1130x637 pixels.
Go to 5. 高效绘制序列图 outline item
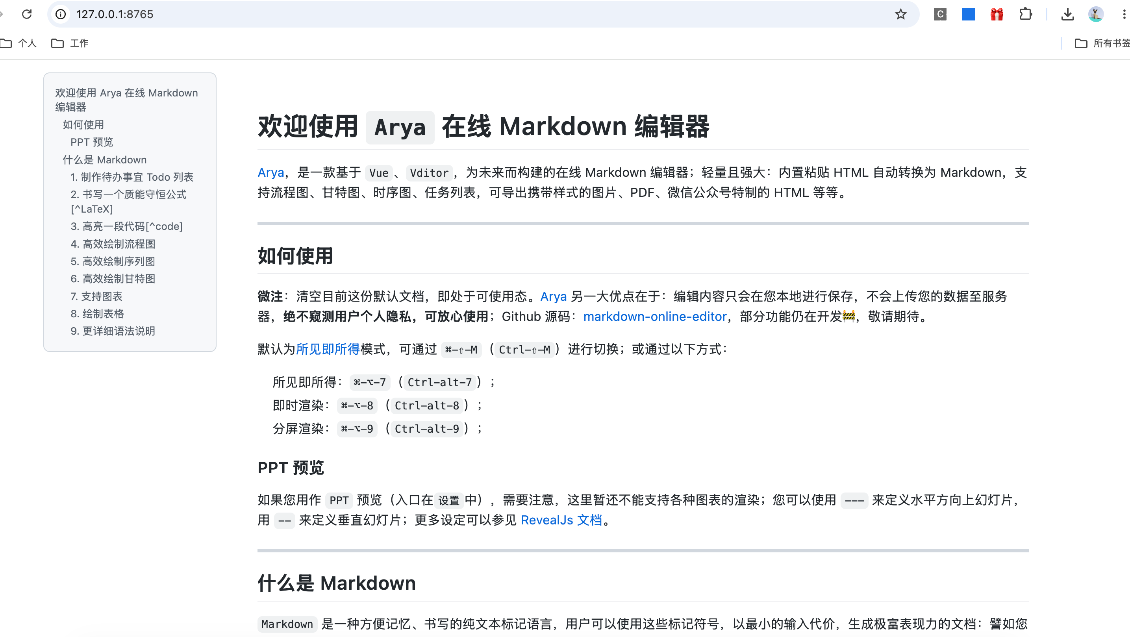[x=113, y=261]
